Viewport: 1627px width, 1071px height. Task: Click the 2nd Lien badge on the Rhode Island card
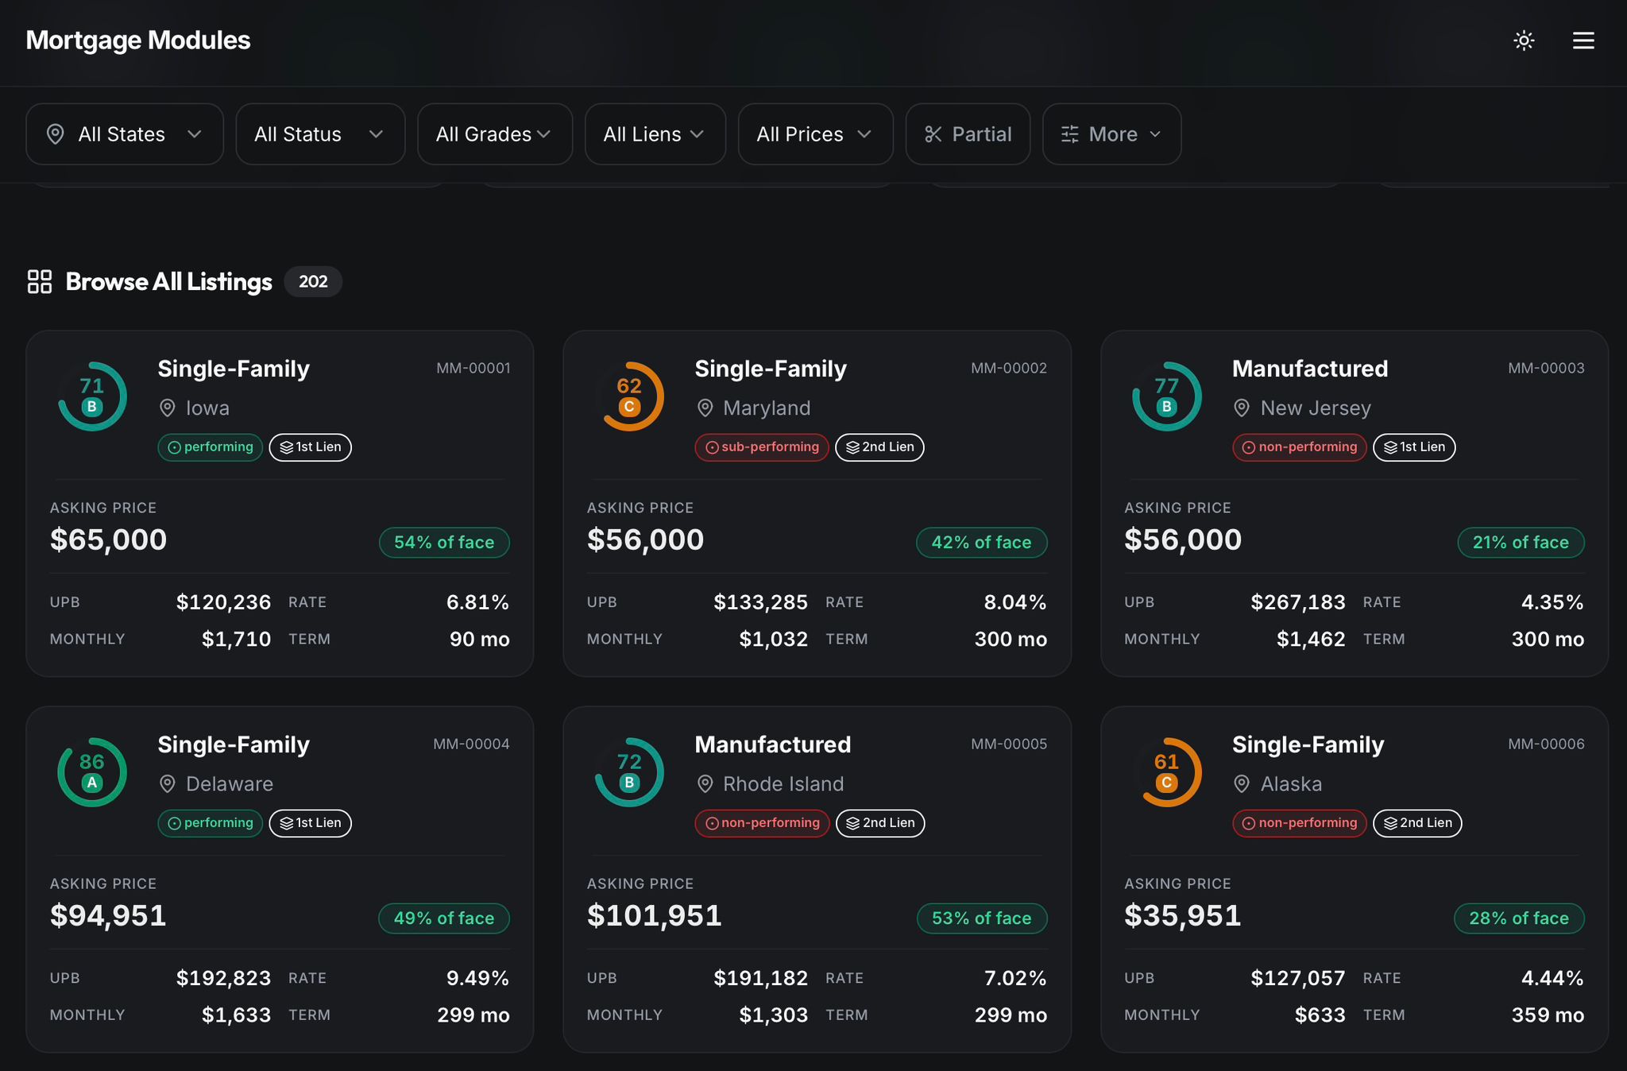click(880, 823)
